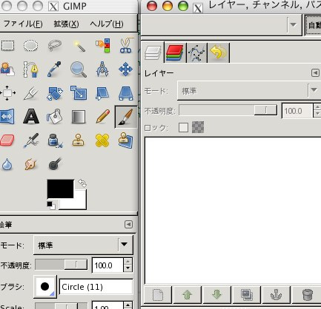
Task: Select the Scale tool
Action: 79,93
